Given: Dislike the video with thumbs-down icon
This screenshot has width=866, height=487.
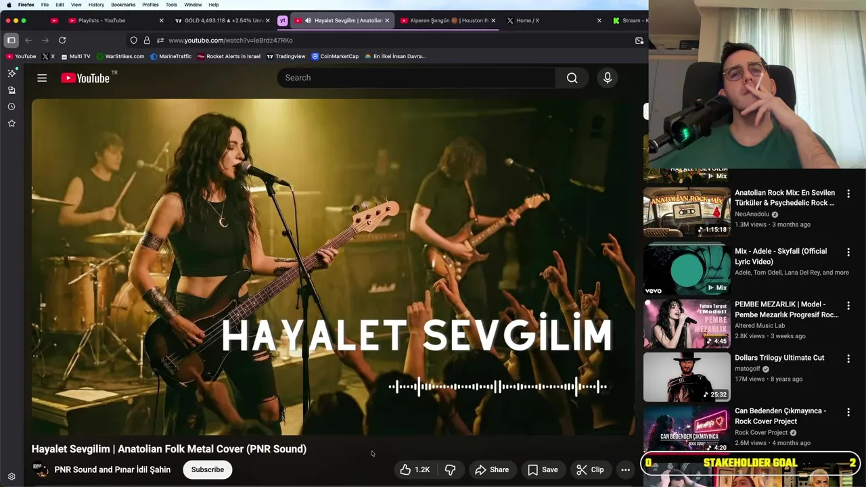Looking at the screenshot, I should point(451,469).
